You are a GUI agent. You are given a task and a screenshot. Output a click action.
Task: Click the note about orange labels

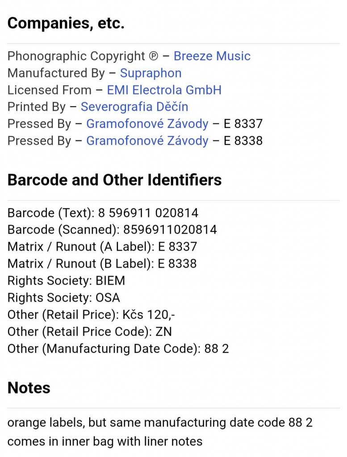click(160, 422)
